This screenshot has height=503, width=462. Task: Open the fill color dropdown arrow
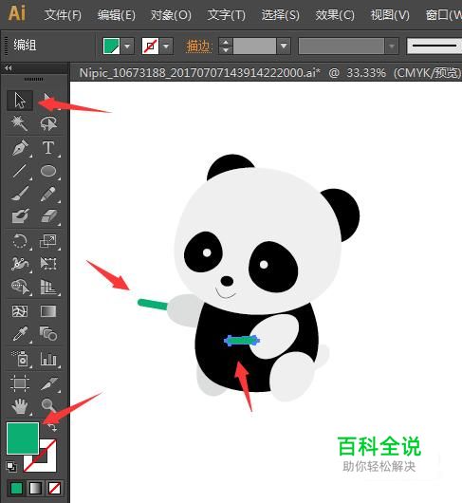click(127, 47)
